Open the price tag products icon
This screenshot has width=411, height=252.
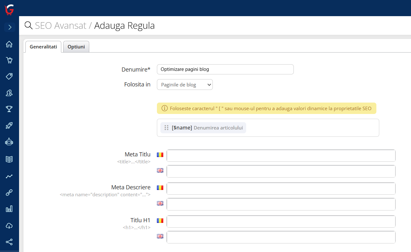pyautogui.click(x=9, y=76)
